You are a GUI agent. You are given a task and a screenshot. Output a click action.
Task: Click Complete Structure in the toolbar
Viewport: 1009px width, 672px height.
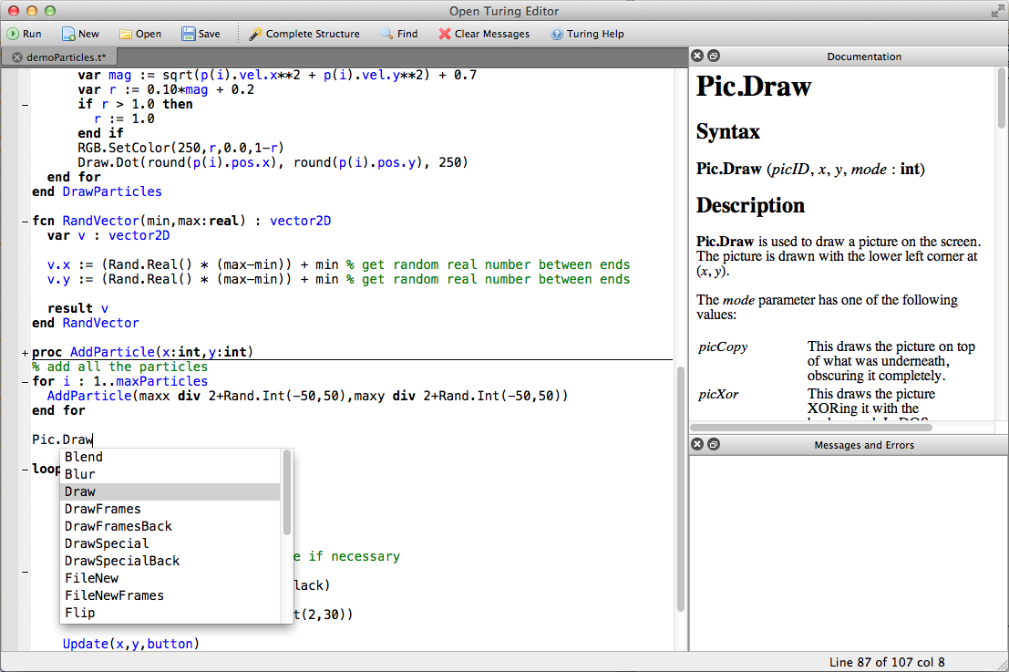coord(304,34)
